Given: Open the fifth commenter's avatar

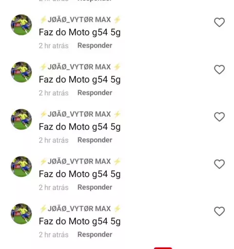Looking at the screenshot, I should 21,214.
